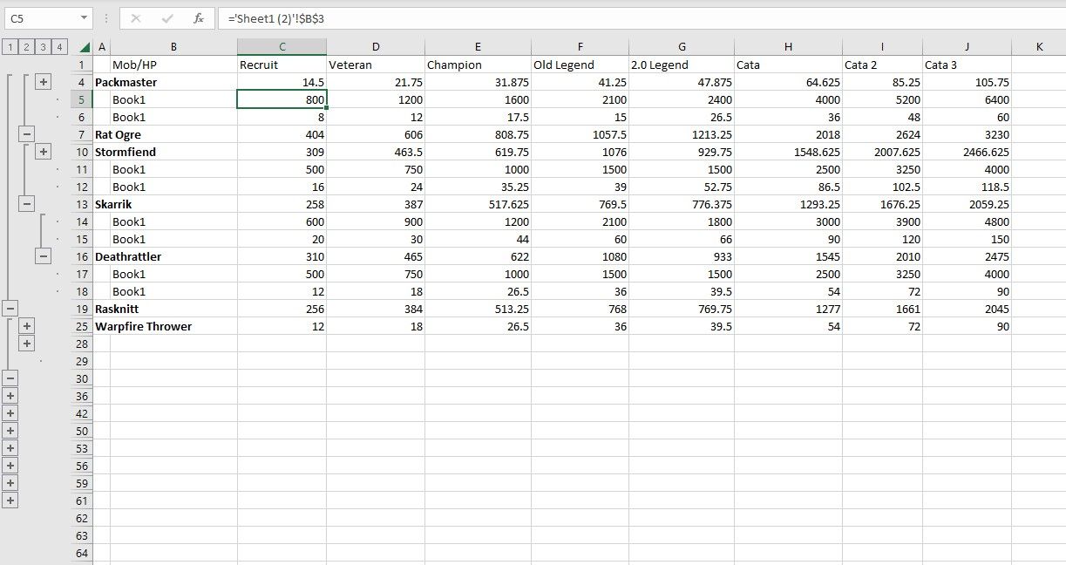Expand the group beside row 28
Screen dimensions: 1066x565
click(x=26, y=344)
